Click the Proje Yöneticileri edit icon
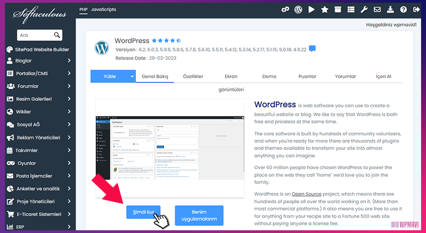Image resolution: width=426 pixels, height=233 pixels. point(10,202)
